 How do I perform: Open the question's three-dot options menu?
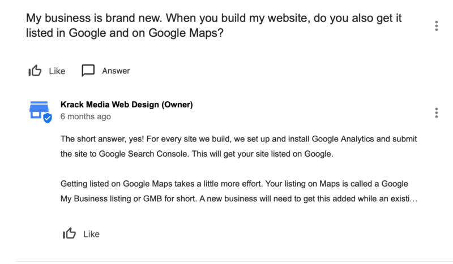tap(436, 26)
